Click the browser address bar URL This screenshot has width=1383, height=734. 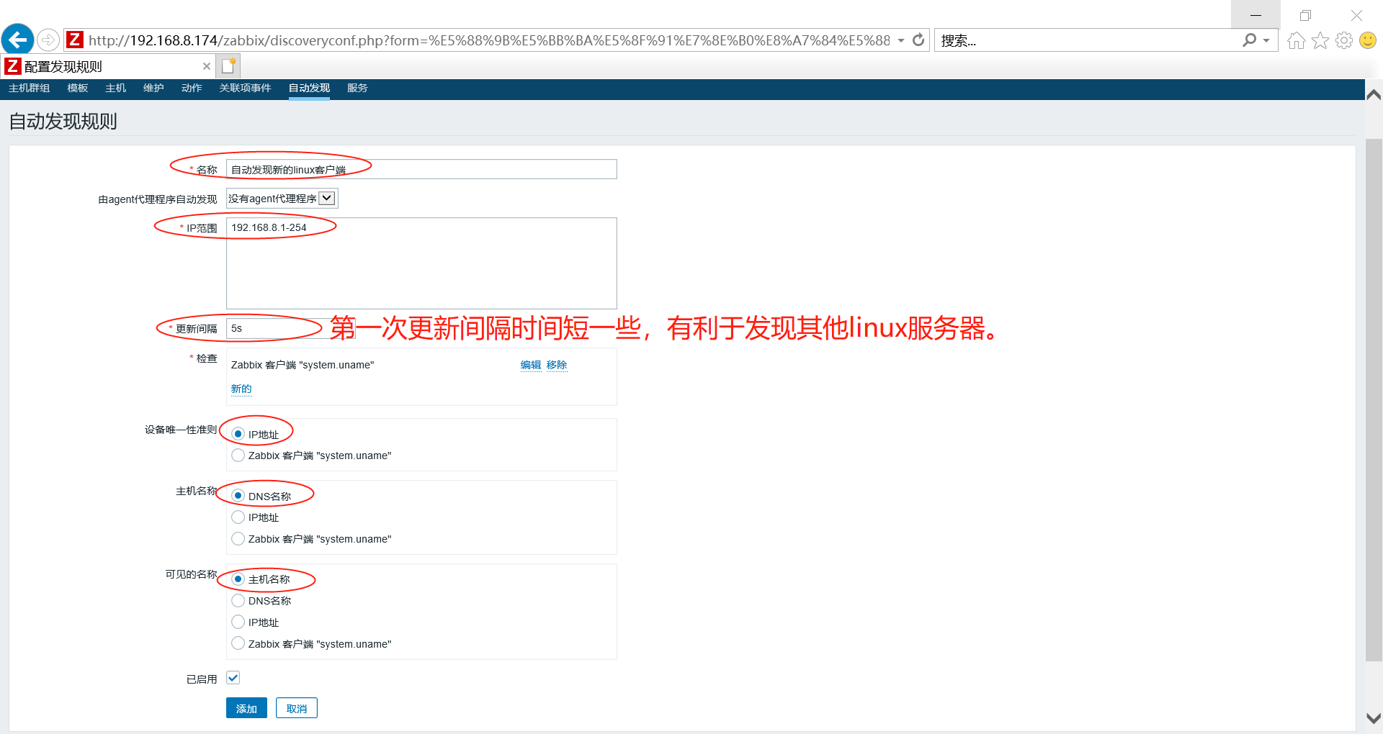[x=489, y=40]
